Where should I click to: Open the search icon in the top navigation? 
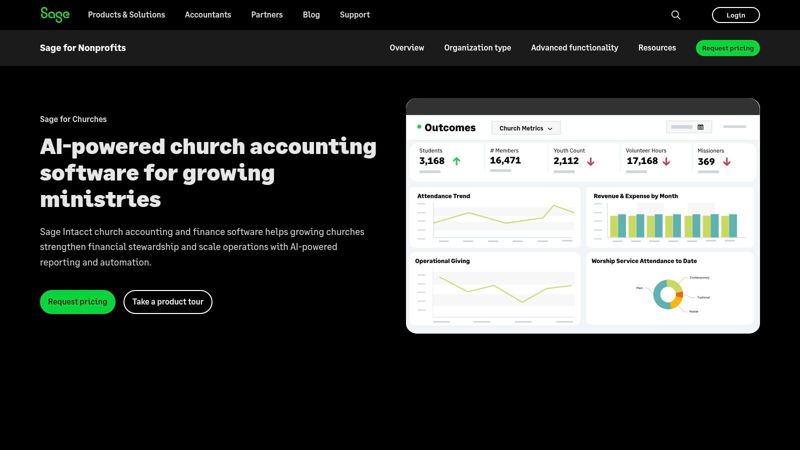676,15
